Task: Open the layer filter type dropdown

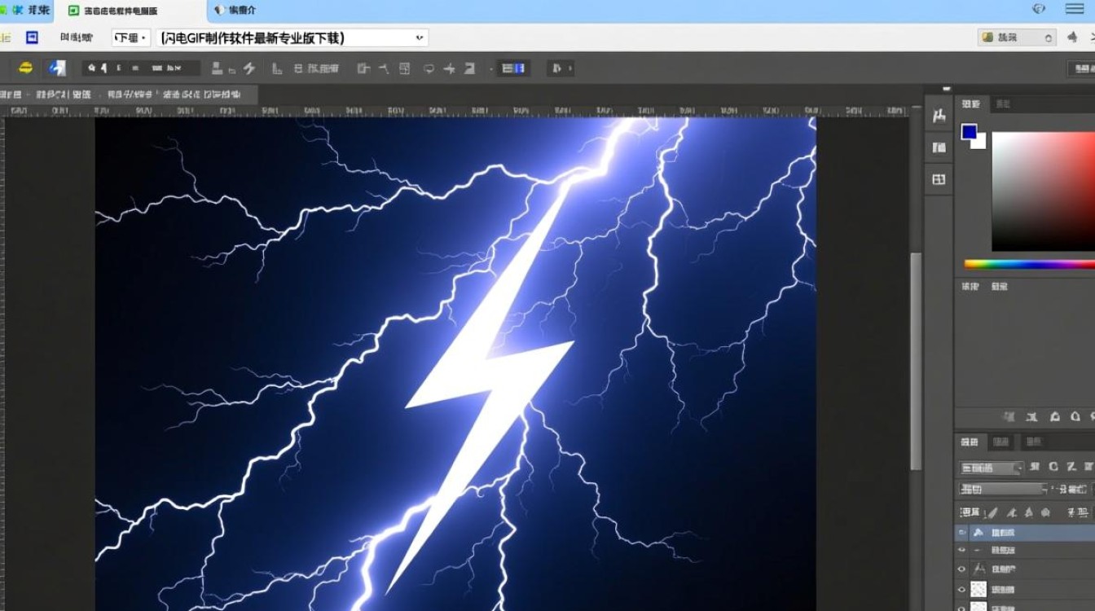Action: coord(992,468)
